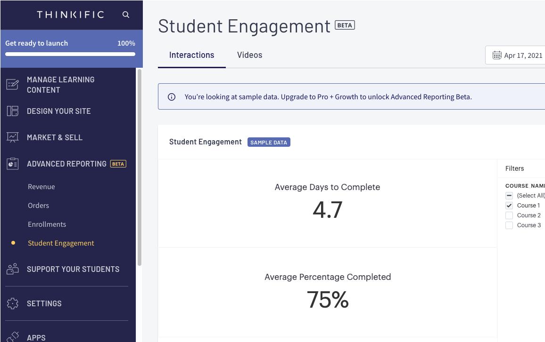Open the Revenue report link
The height and width of the screenshot is (342, 545).
41,187
